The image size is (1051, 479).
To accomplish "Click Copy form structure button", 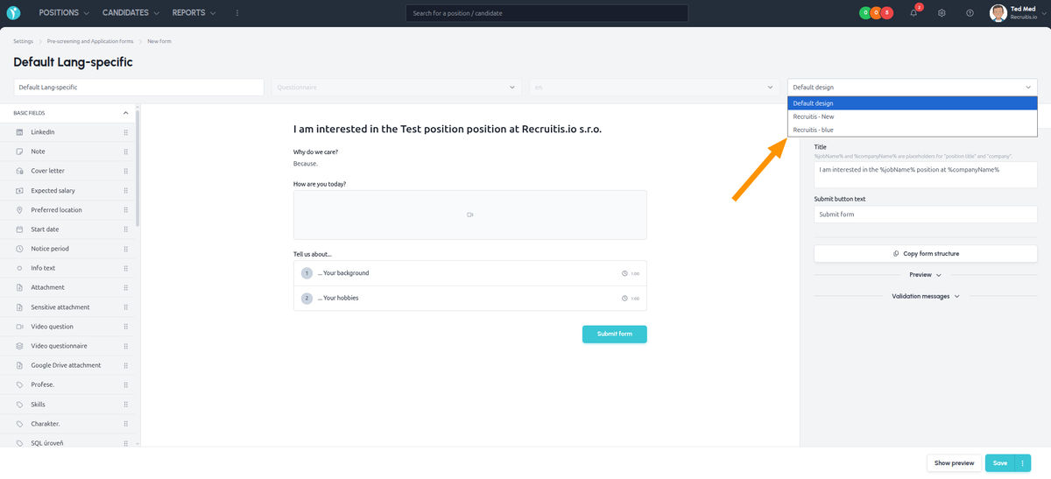I will [926, 254].
